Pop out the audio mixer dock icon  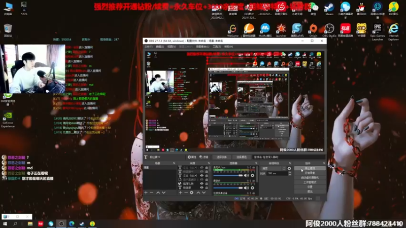click(x=256, y=163)
